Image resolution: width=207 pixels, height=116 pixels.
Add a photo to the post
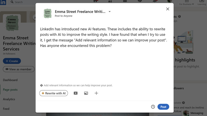pos(86,93)
